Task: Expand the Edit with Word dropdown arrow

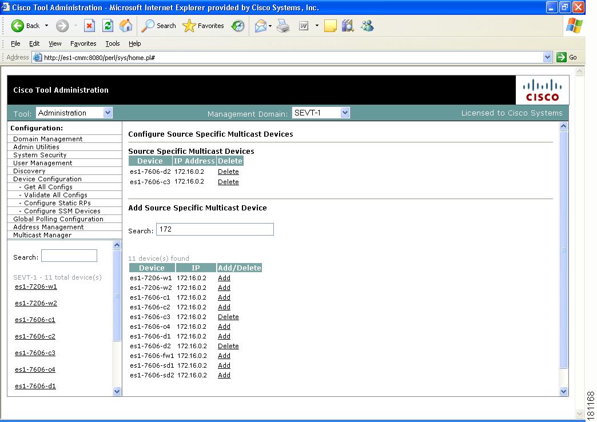Action: coord(317,26)
